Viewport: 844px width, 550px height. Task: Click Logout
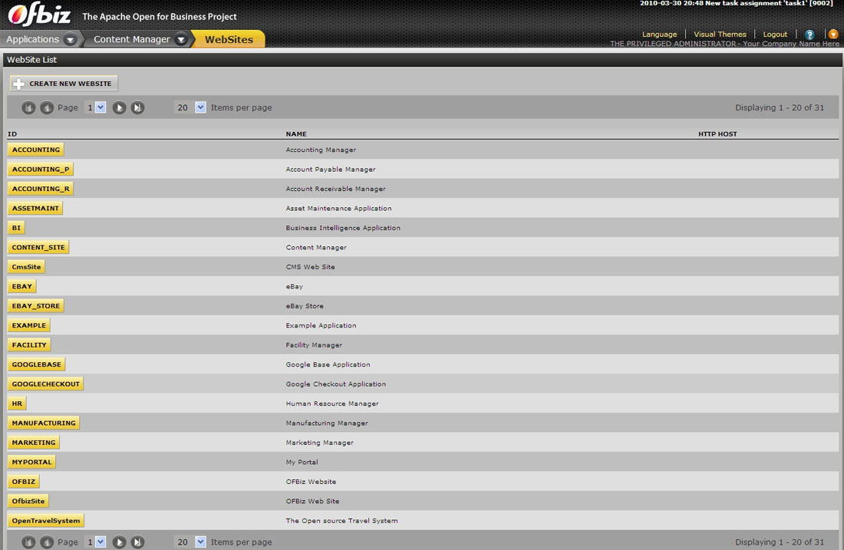pyautogui.click(x=775, y=35)
